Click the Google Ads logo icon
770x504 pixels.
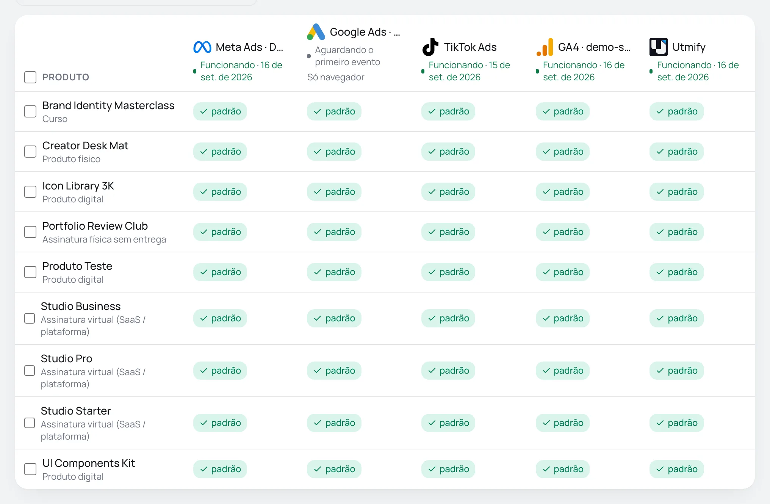coord(316,32)
